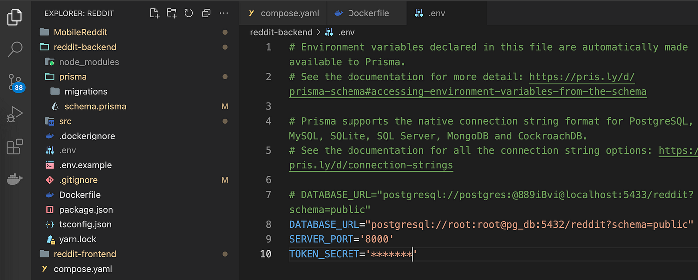The image size is (698, 280).
Task: Collapse all folders in Explorer
Action: pyautogui.click(x=206, y=13)
